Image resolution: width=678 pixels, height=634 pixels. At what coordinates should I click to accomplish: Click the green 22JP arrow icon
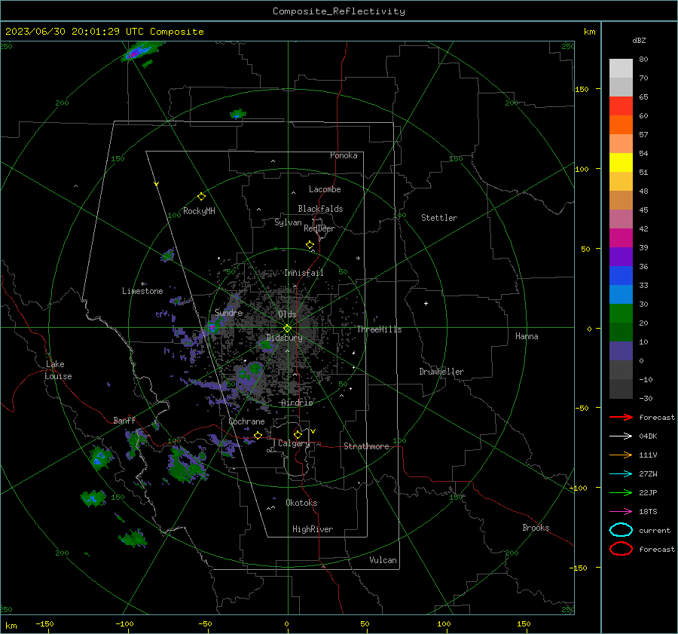[x=621, y=492]
